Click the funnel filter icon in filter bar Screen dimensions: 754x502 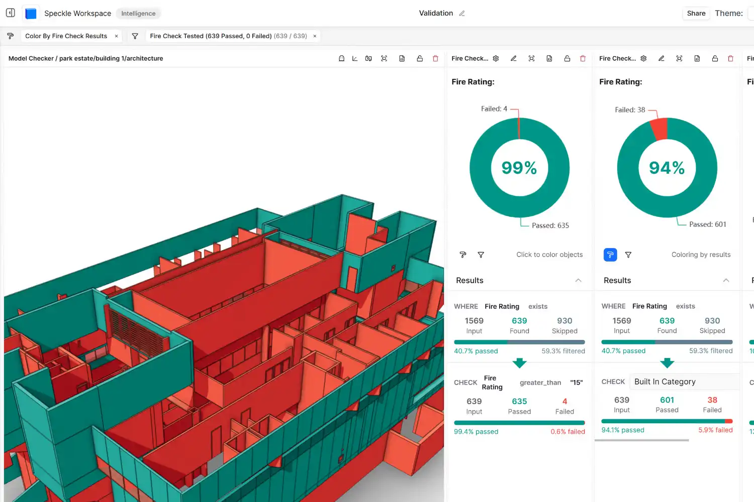135,36
